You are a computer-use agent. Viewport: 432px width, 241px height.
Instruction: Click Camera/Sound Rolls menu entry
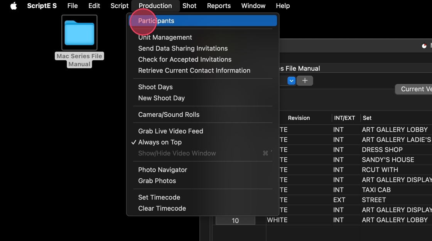click(169, 115)
